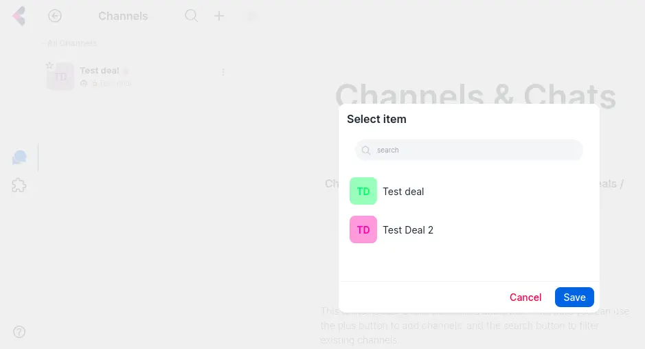Click the app logo in the top-left corner
Viewport: 645px width, 349px height.
coord(19,16)
